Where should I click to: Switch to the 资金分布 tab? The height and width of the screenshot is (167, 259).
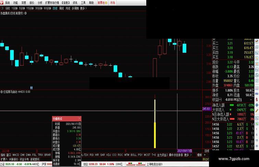click(24, 159)
